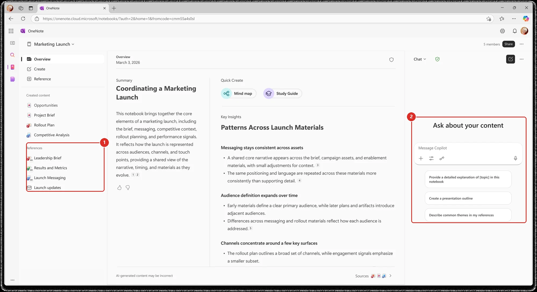Create a Mind map
Image resolution: width=537 pixels, height=292 pixels.
(239, 94)
